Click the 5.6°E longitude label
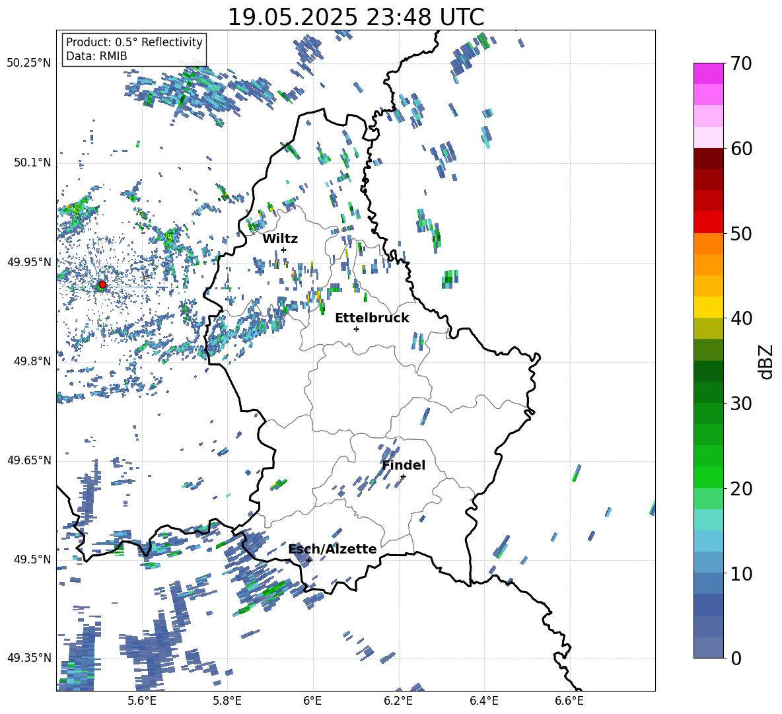782x714 pixels. coord(142,701)
